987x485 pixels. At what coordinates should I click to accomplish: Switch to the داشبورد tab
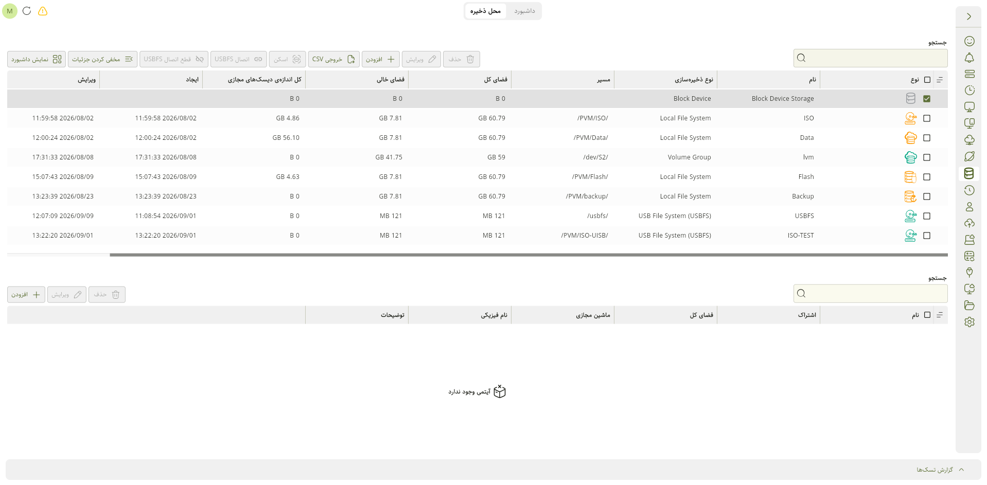pyautogui.click(x=524, y=11)
